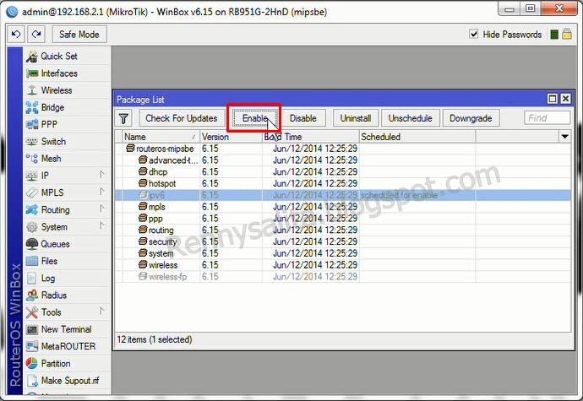Viewport: 583px width, 401px height.
Task: Sort by the Scheduled column header
Action: click(417, 137)
